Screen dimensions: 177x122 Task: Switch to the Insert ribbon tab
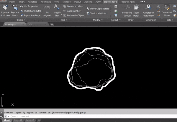(22, 2)
